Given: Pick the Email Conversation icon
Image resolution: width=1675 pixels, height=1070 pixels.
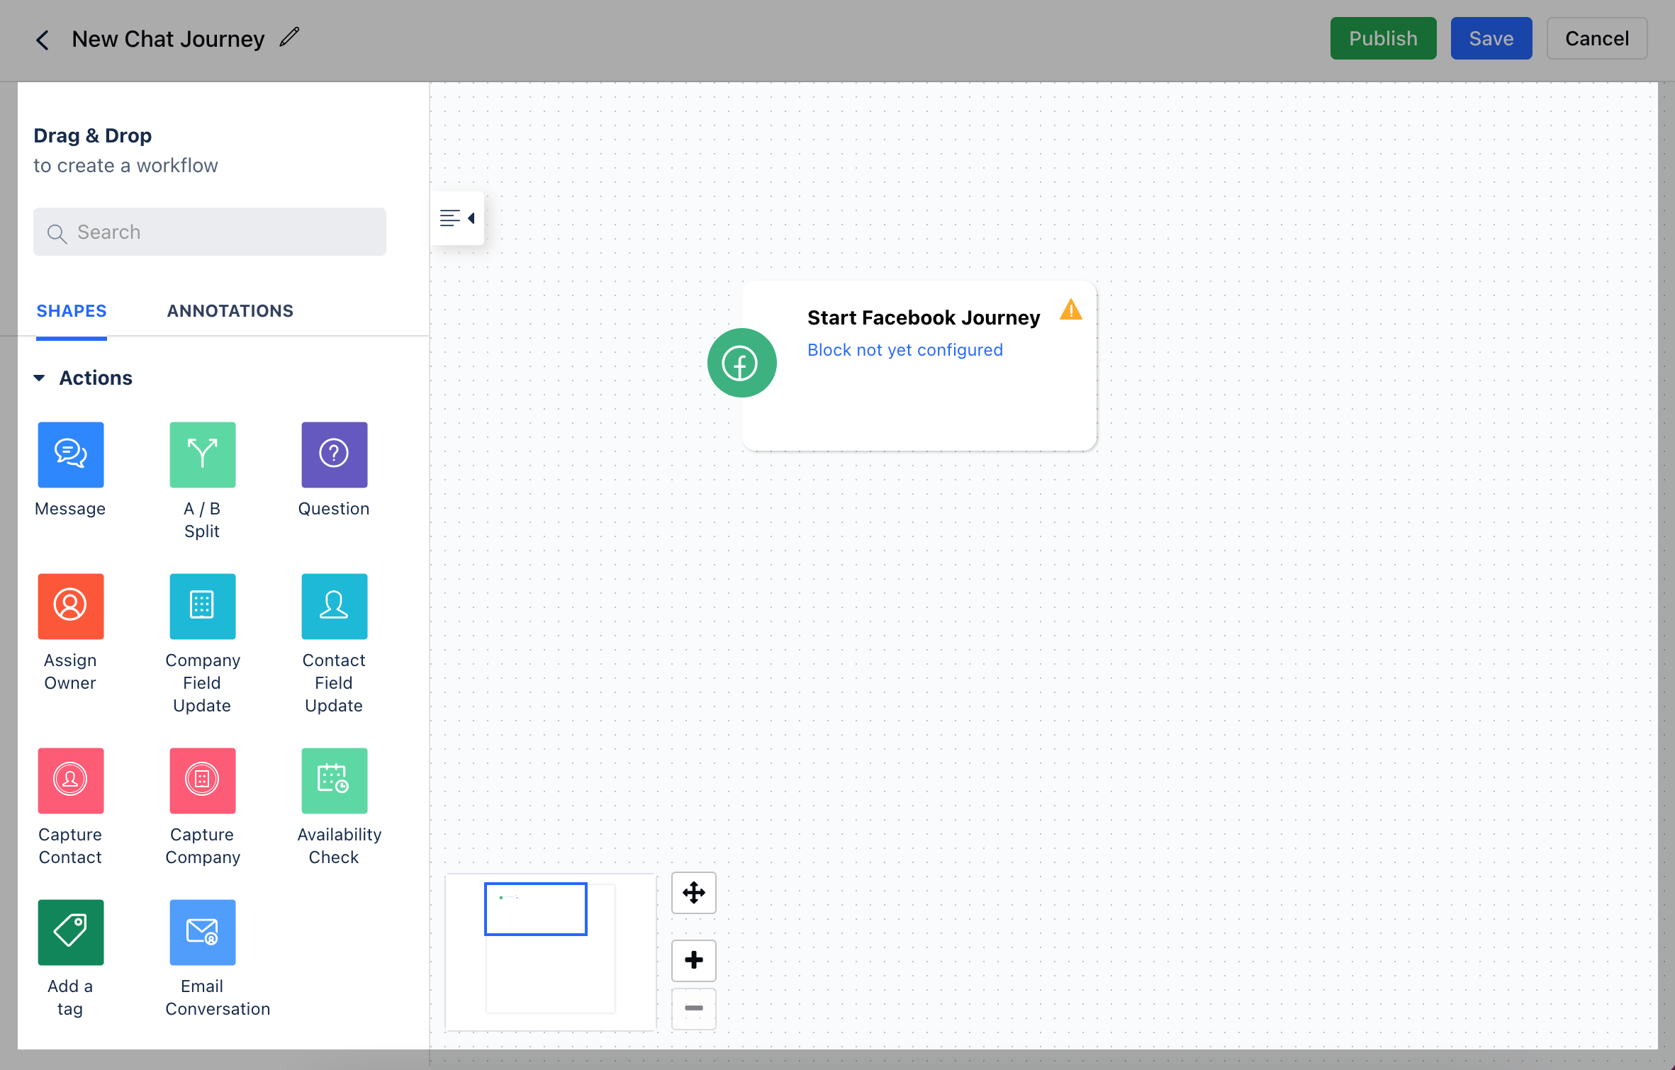Looking at the screenshot, I should click(202, 933).
